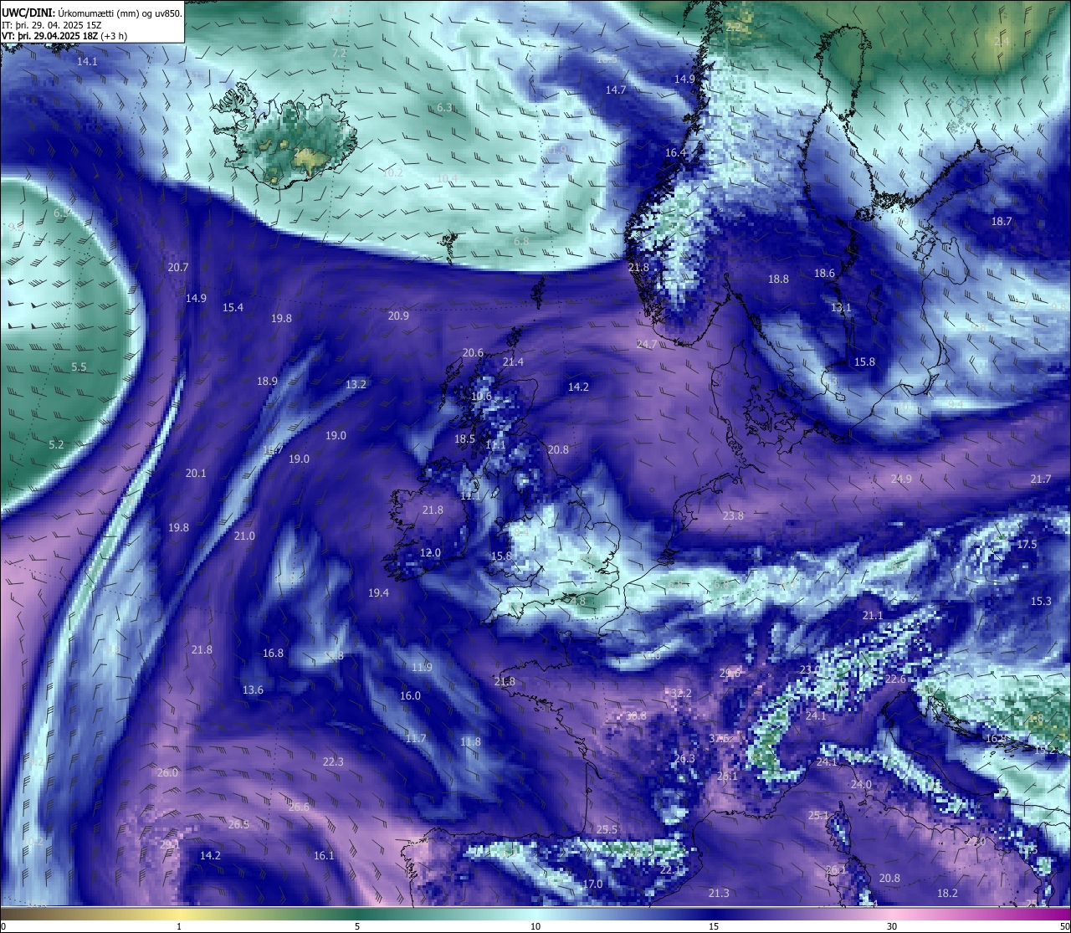Click the 20.6 value label
Screen dimensions: 1071x933
tap(473, 353)
